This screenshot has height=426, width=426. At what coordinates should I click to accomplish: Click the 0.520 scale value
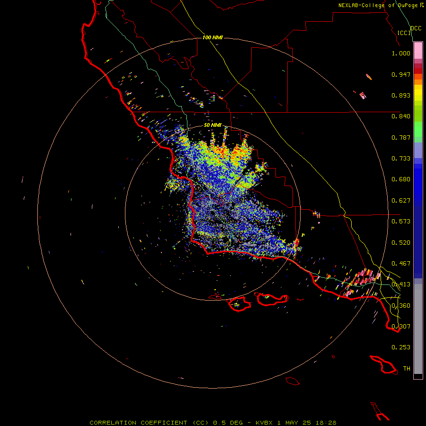[401, 243]
